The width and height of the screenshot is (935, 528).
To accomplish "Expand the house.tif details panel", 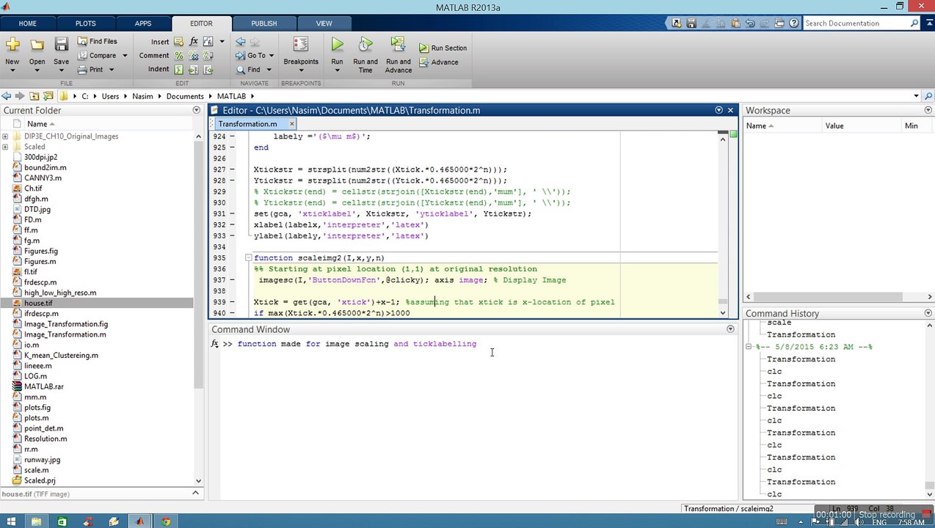I will pyautogui.click(x=195, y=493).
